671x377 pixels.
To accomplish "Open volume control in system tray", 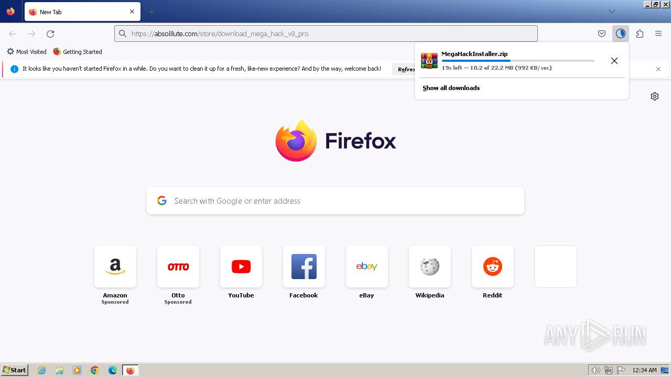I will tap(596, 370).
